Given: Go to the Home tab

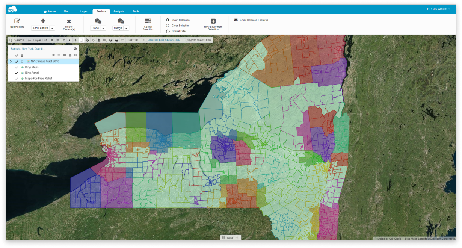Looking at the screenshot, I should (x=50, y=11).
